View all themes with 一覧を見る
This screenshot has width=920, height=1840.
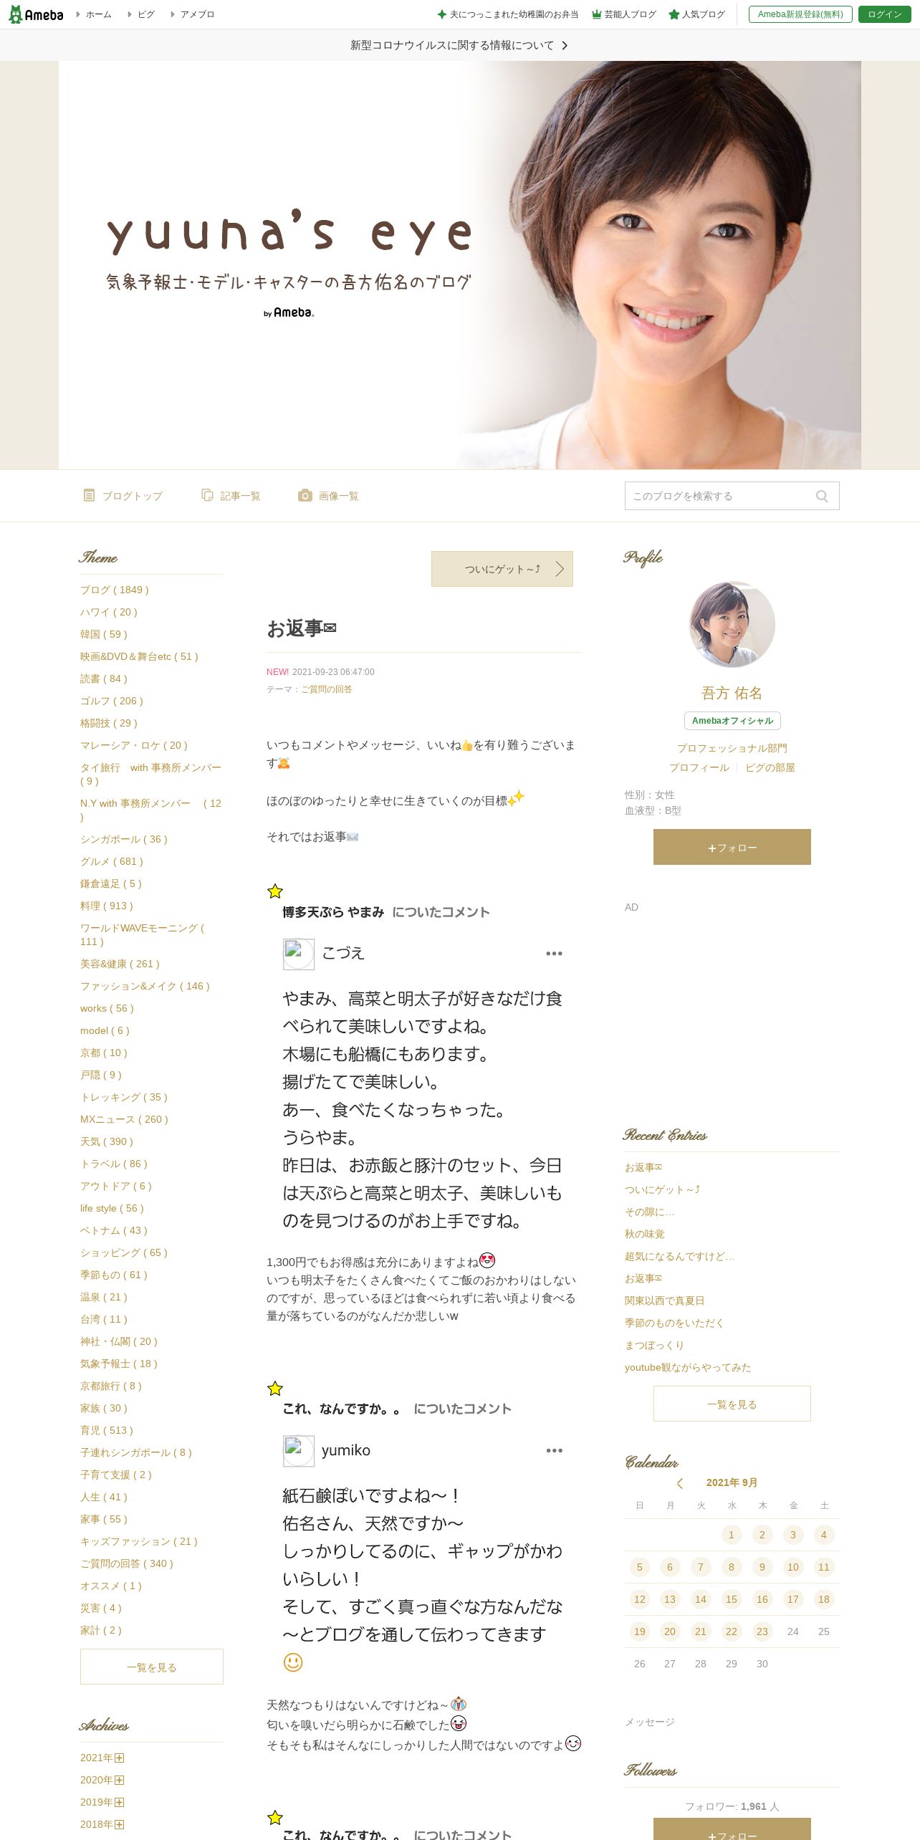click(x=152, y=1667)
